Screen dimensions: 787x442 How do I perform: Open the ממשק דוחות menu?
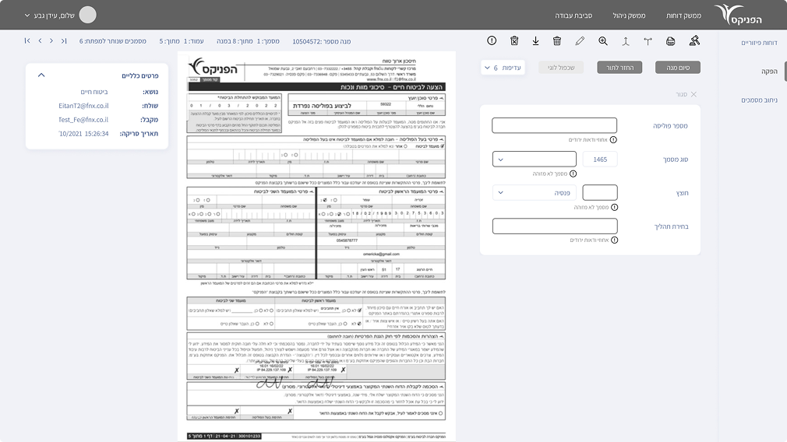(x=685, y=16)
